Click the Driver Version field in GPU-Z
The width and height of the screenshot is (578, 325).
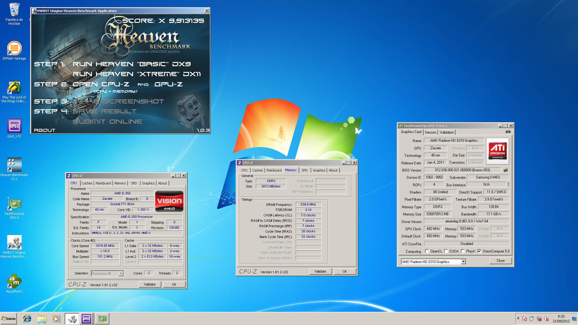click(467, 221)
